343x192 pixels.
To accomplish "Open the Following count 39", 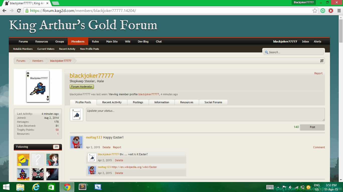I will 56,147.
